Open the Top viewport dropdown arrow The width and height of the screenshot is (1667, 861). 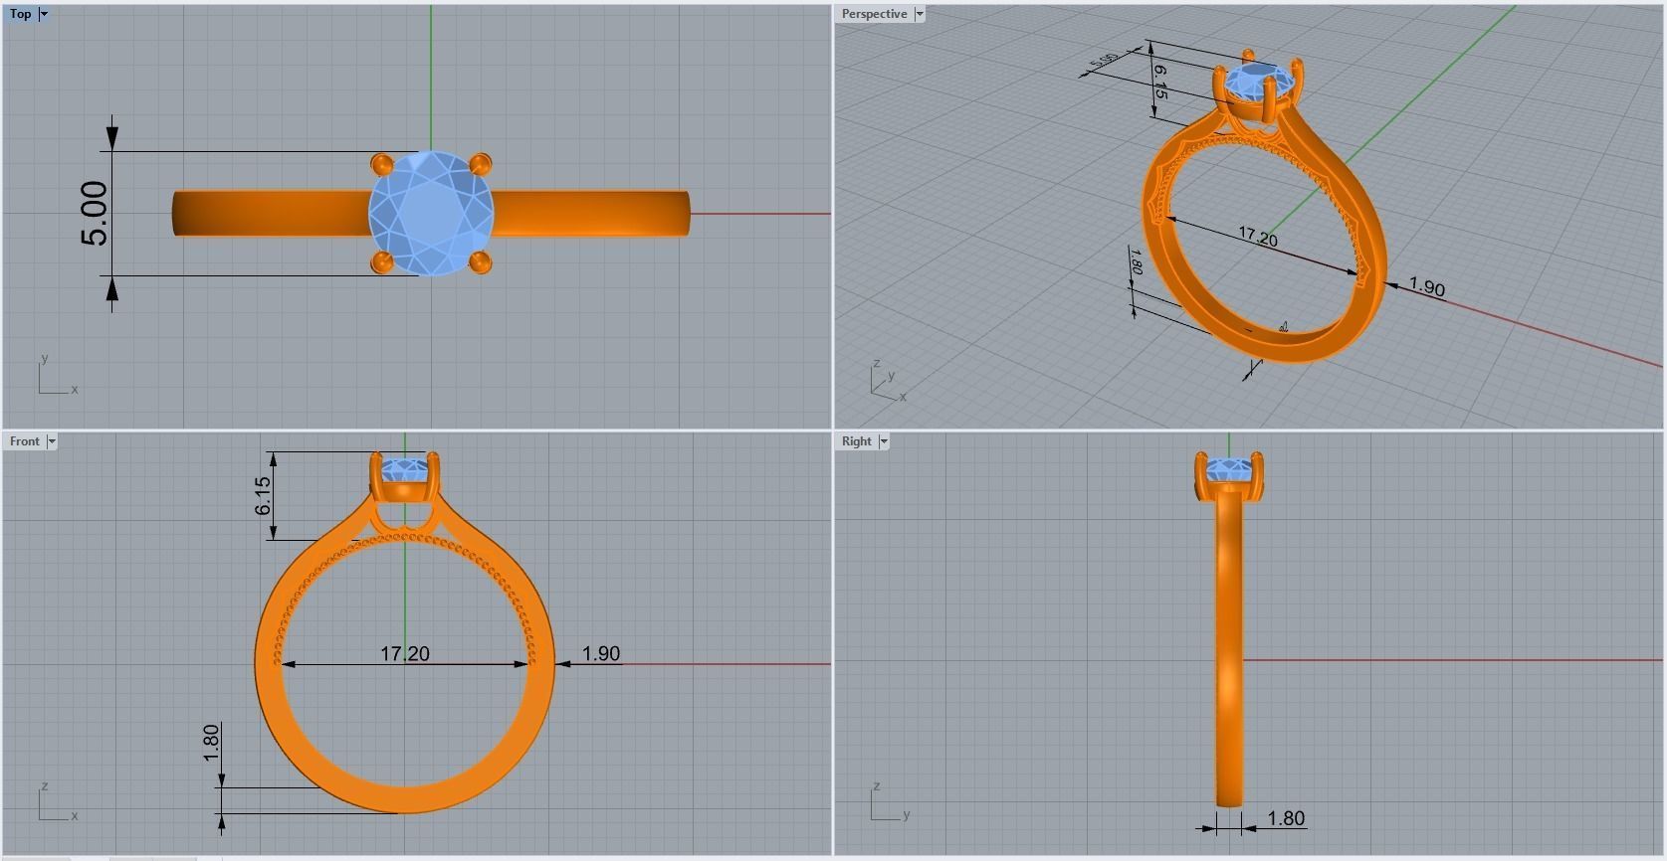coord(44,14)
